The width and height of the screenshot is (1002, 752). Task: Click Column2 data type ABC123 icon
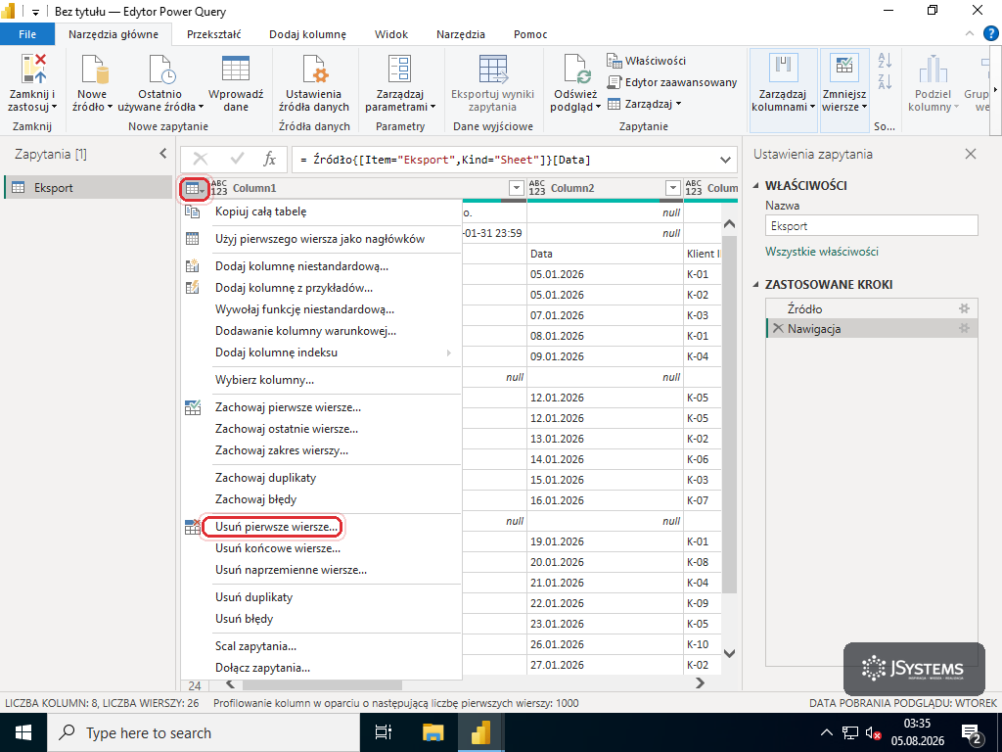click(537, 188)
